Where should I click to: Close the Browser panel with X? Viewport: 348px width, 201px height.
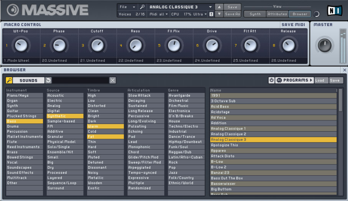pos(345,70)
